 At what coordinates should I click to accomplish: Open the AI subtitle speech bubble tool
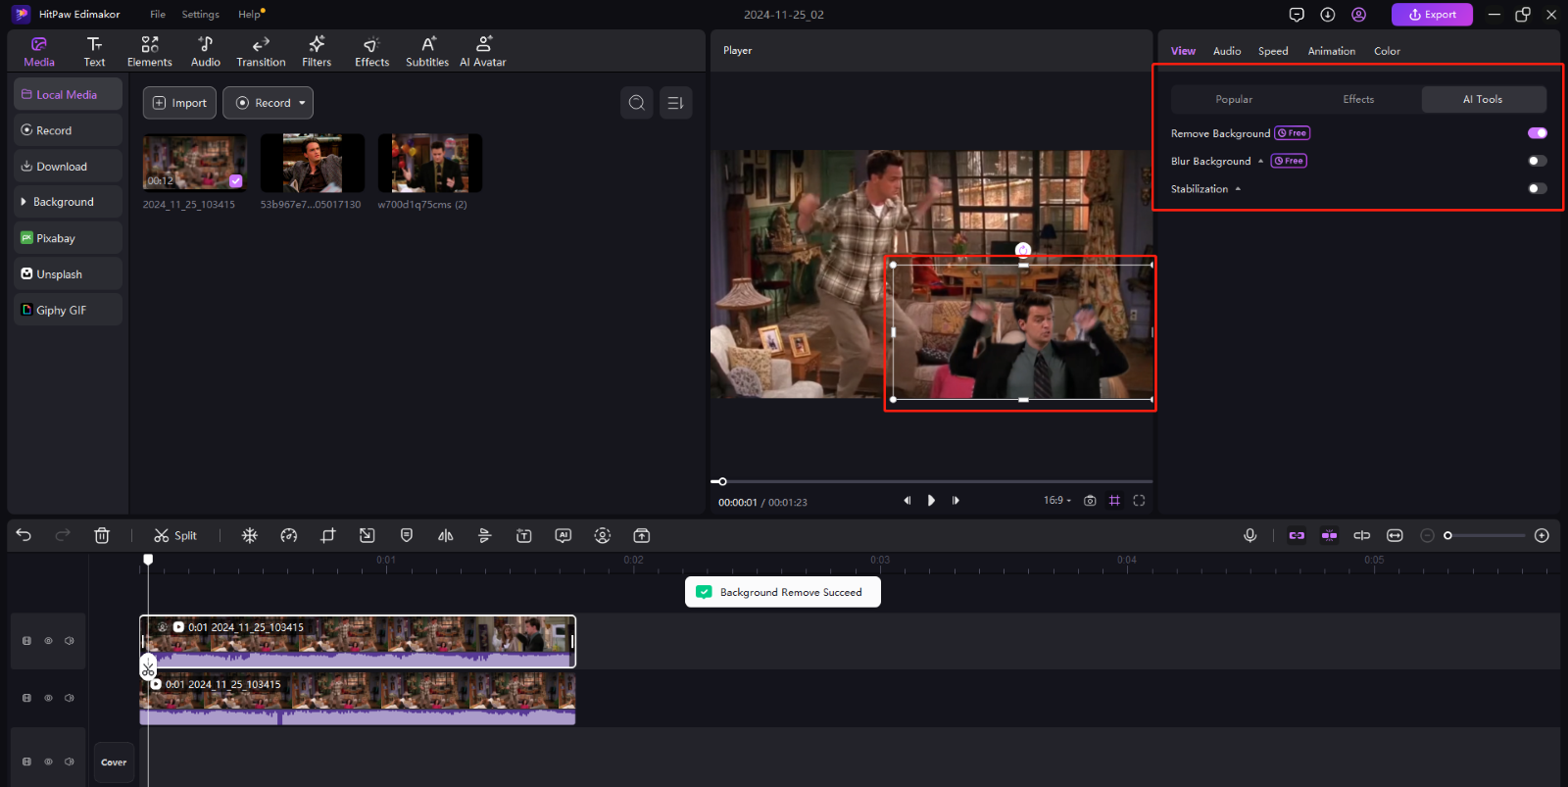click(x=563, y=535)
